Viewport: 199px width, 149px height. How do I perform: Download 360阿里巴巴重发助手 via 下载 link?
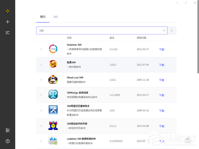[x=162, y=111]
